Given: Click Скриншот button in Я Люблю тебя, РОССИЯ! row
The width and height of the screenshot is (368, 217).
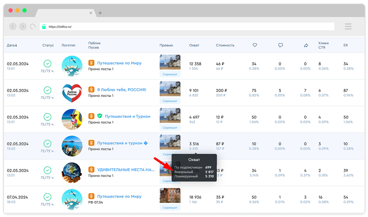Looking at the screenshot, I should [170, 101].
